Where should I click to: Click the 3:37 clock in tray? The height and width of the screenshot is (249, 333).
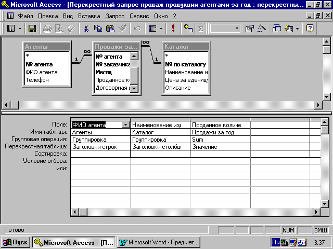point(319,242)
